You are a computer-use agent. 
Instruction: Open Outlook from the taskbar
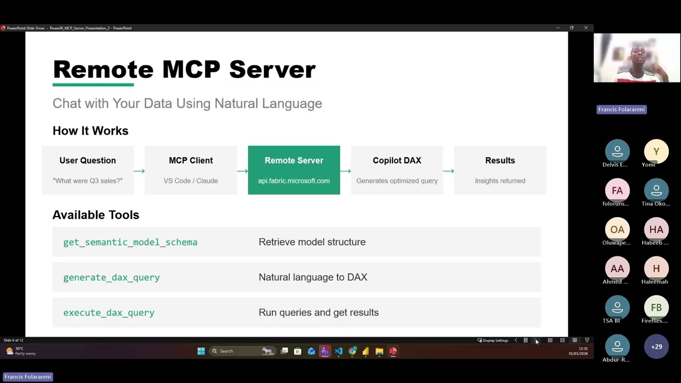pos(311,351)
